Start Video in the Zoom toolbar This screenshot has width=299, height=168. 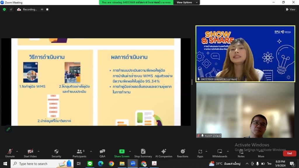tap(30, 153)
